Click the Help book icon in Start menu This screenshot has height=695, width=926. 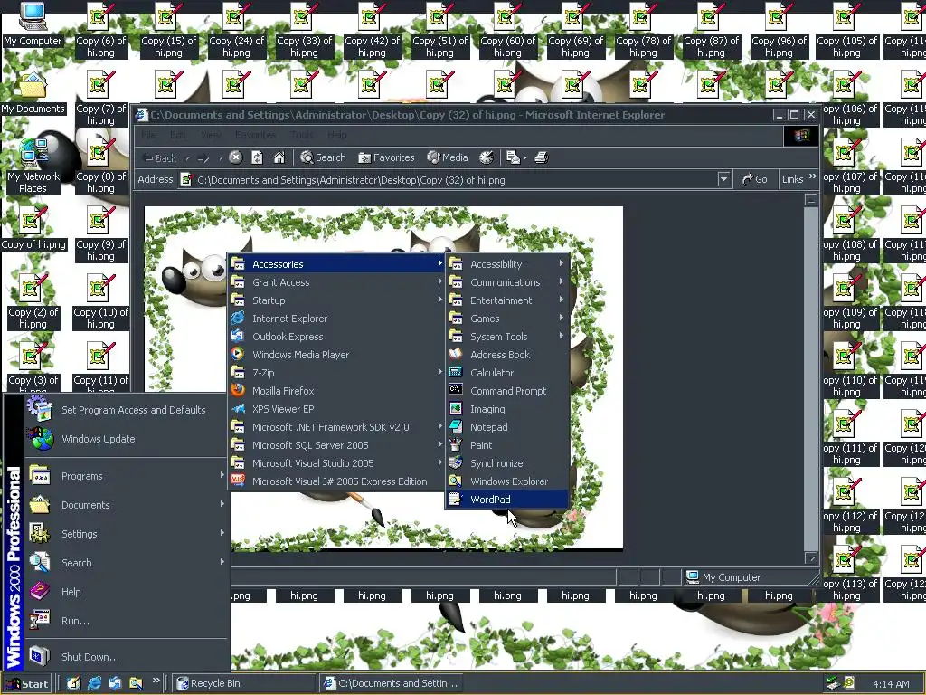pyautogui.click(x=40, y=591)
